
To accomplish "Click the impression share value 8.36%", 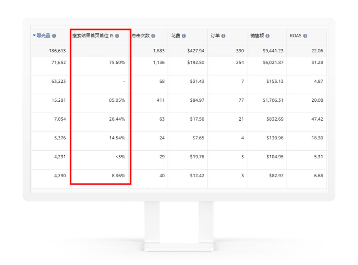I will point(118,176).
